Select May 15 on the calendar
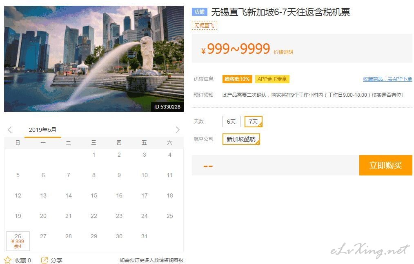The height and width of the screenshot is (264, 414). click(94, 195)
